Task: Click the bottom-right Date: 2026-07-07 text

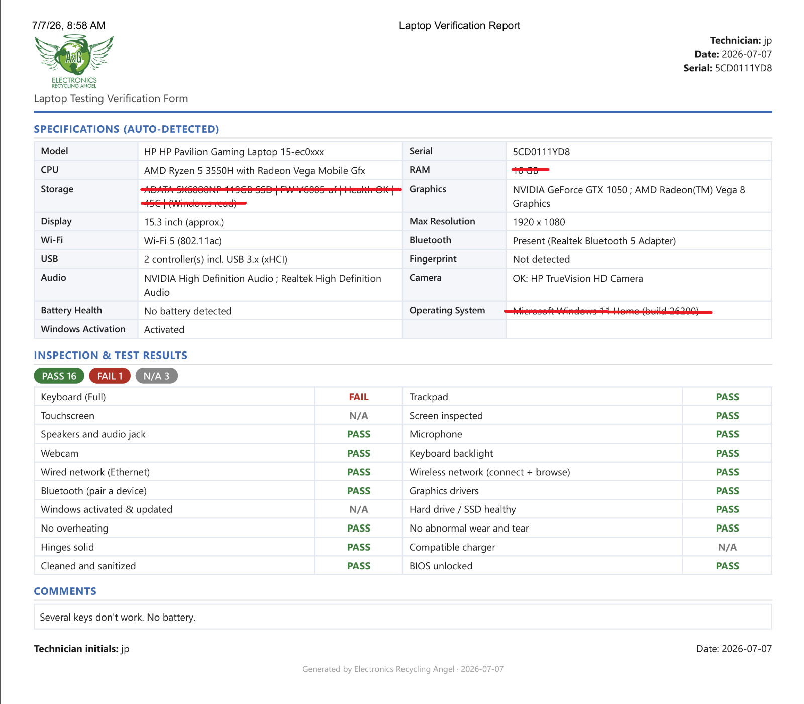Action: click(x=734, y=649)
